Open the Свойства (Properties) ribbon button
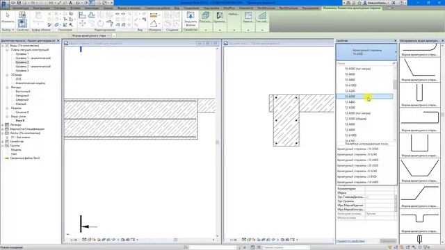Viewport: 445px width, 250px height. pyautogui.click(x=22, y=23)
